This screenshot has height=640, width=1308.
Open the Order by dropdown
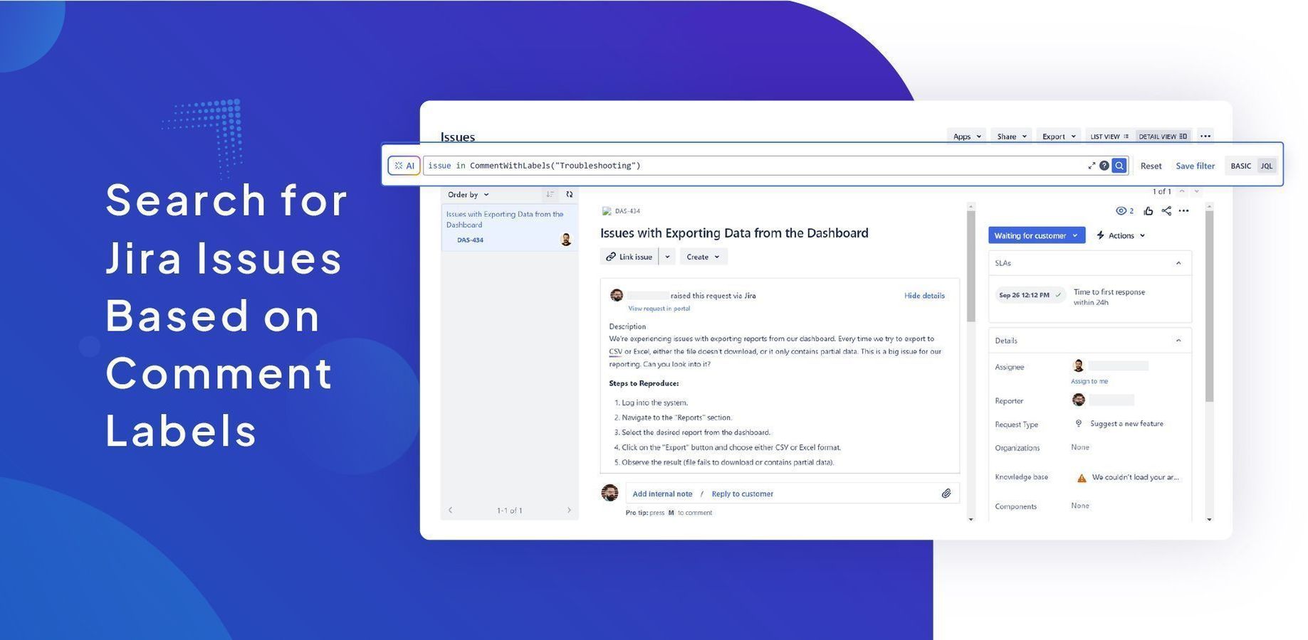469,194
